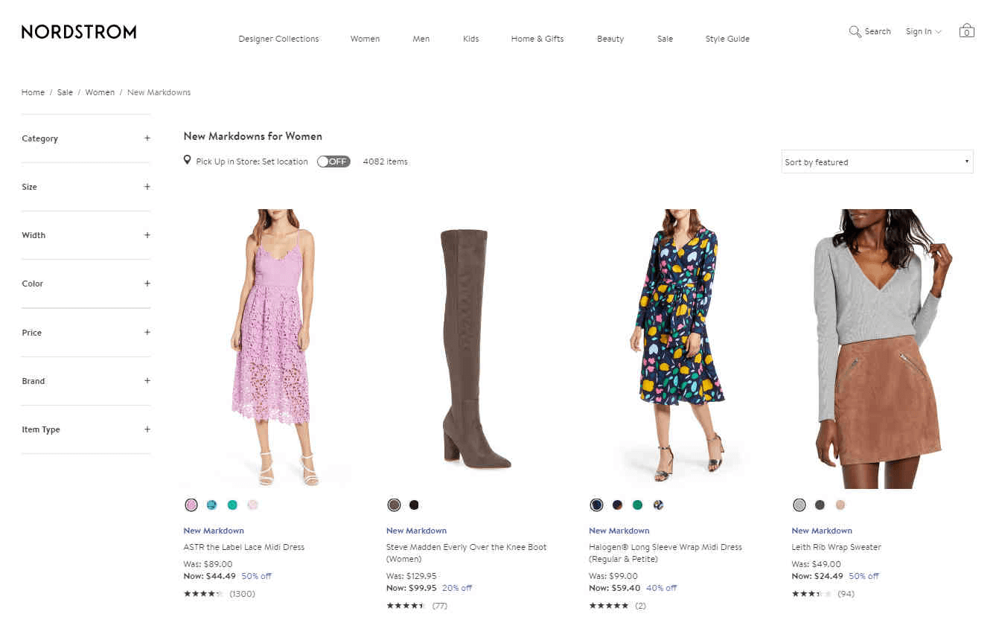Open the Women menu

[365, 39]
